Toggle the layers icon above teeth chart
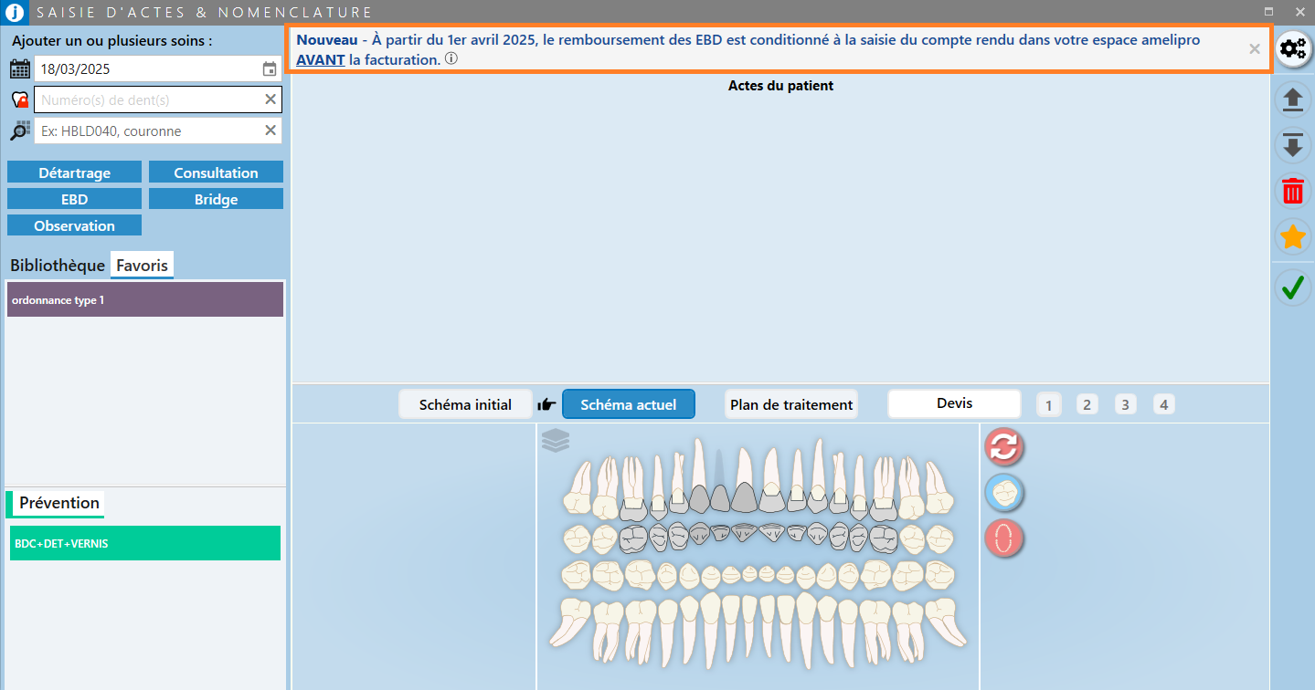The height and width of the screenshot is (690, 1315). tap(555, 441)
